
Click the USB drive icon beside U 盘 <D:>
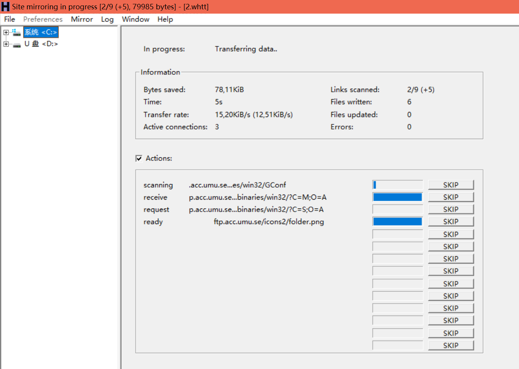click(x=16, y=44)
